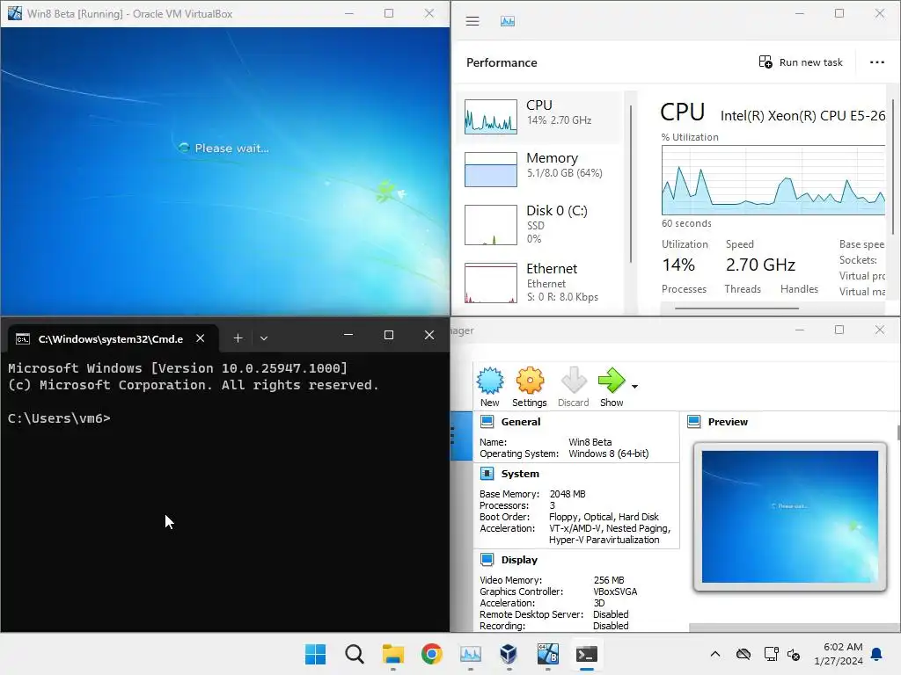The width and height of the screenshot is (901, 675).
Task: Switch to Win8 Beta VM taskbar icon
Action: click(x=547, y=654)
